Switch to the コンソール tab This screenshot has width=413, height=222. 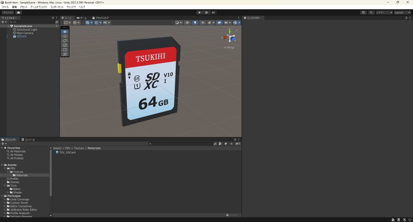(28, 140)
